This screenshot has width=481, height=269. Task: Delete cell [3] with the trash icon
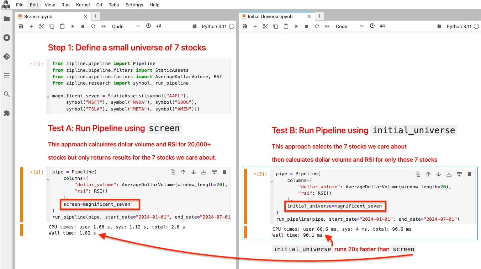click(470, 174)
